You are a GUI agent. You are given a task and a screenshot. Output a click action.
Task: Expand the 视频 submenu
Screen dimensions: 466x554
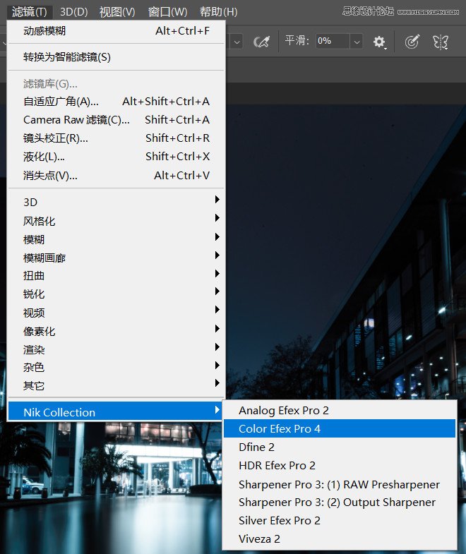coord(116,313)
